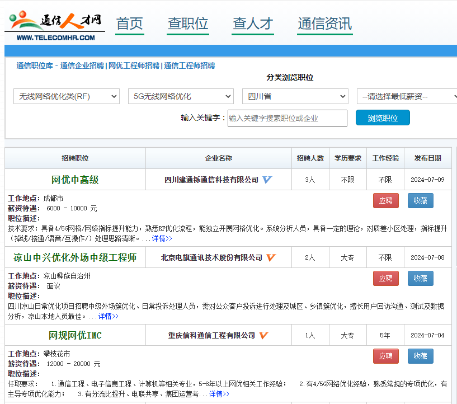The image size is (457, 404).
Task: Click the 企业名称 column header
Action: 219,158
